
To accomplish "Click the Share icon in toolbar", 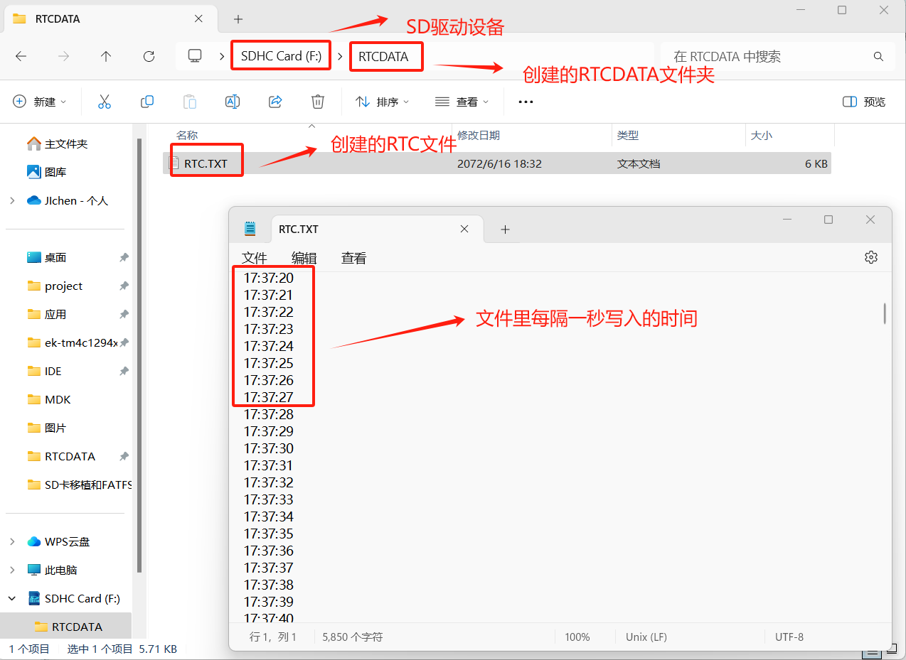I will point(275,102).
